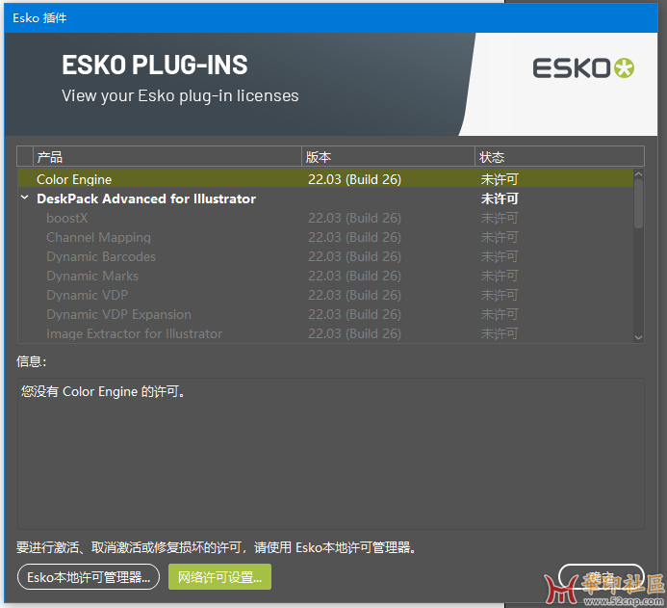Click the plug-in list scrollbar thumb

638,203
